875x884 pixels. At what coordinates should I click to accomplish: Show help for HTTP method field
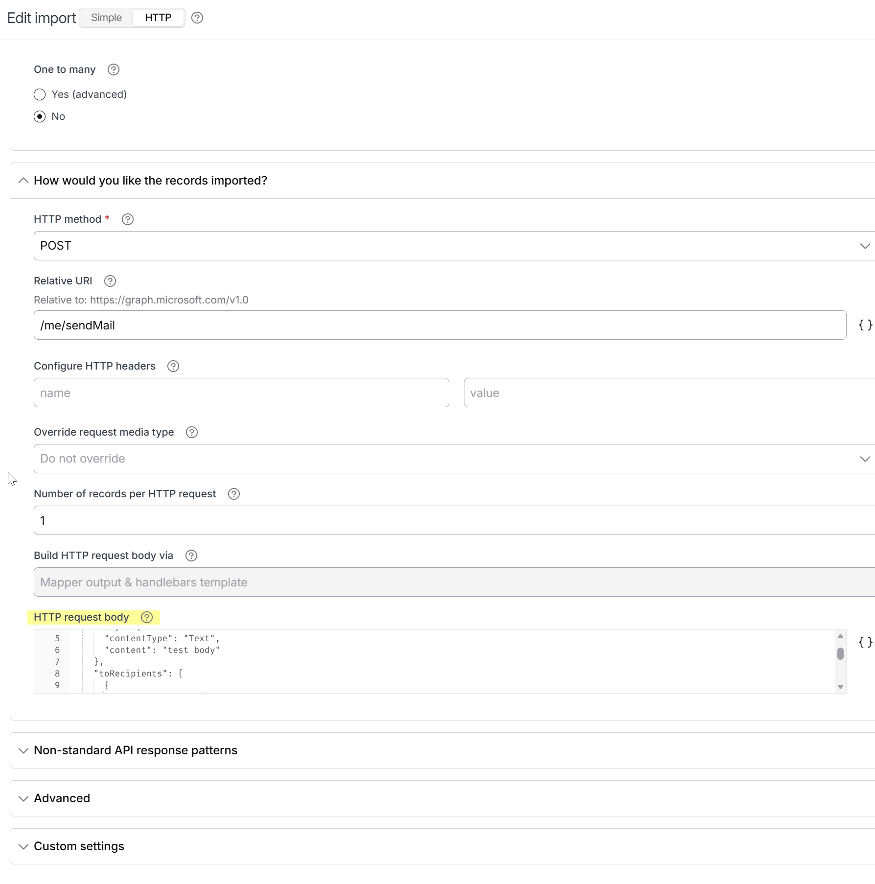128,219
